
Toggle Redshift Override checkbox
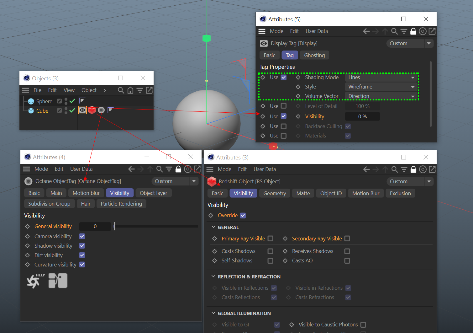(243, 216)
